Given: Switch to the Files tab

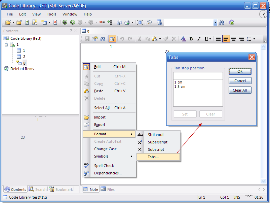Looking at the screenshot, I should [108, 190].
